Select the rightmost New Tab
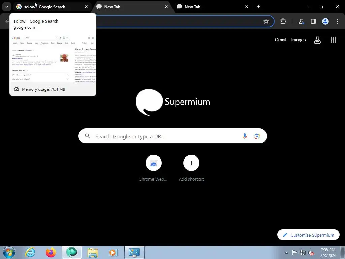This screenshot has width=345, height=259. (212, 7)
